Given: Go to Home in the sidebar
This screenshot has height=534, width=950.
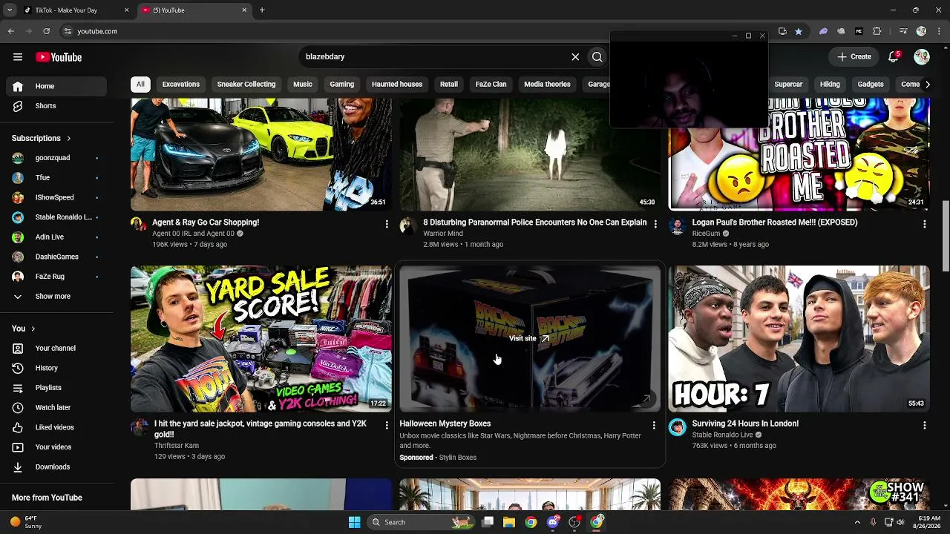Looking at the screenshot, I should click(x=56, y=86).
